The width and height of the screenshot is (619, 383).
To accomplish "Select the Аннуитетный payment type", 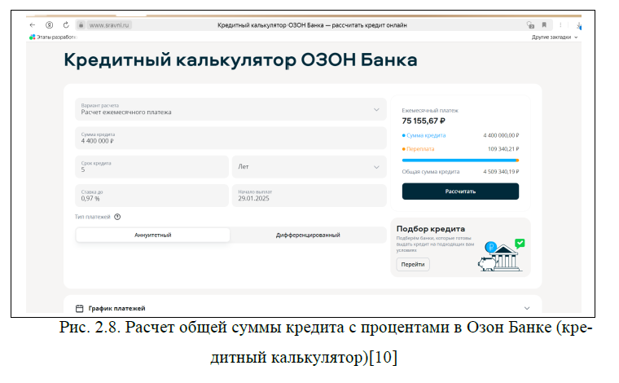I will point(153,235).
